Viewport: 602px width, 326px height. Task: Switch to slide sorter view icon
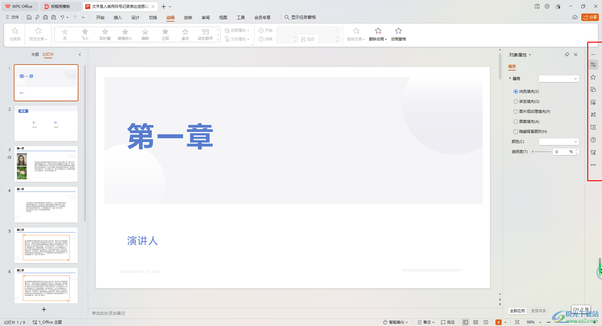(x=476, y=322)
